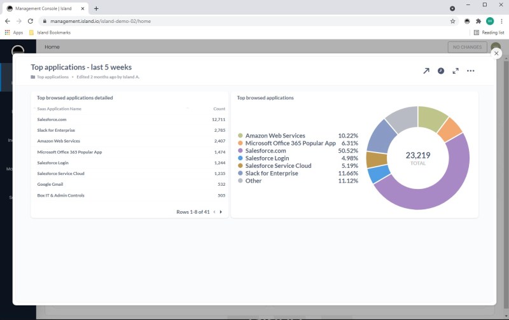Screen dimensions: 509x320
Task: Click the address bar URL
Action: [x=101, y=21]
